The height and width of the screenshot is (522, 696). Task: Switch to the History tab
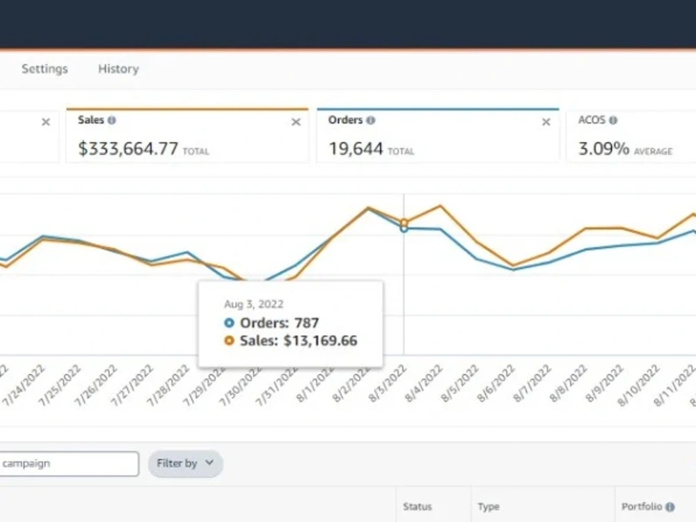pos(118,69)
